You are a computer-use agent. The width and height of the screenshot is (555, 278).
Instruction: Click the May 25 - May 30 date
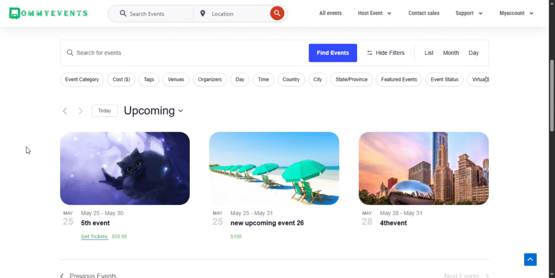click(x=102, y=214)
